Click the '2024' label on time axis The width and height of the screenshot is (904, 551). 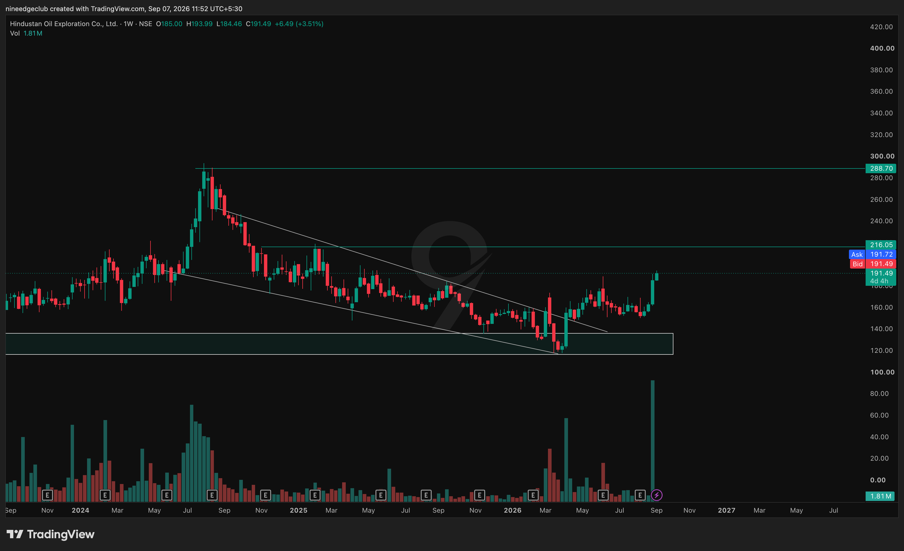pyautogui.click(x=80, y=510)
